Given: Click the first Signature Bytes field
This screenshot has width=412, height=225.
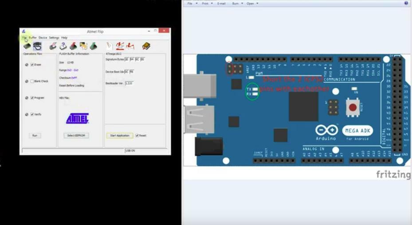Looking at the screenshot, I should (127, 59).
